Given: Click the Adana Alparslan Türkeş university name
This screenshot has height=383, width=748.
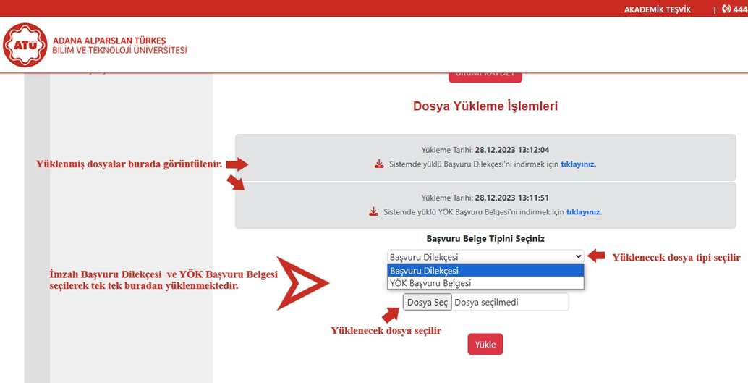Looking at the screenshot, I should pos(119,45).
